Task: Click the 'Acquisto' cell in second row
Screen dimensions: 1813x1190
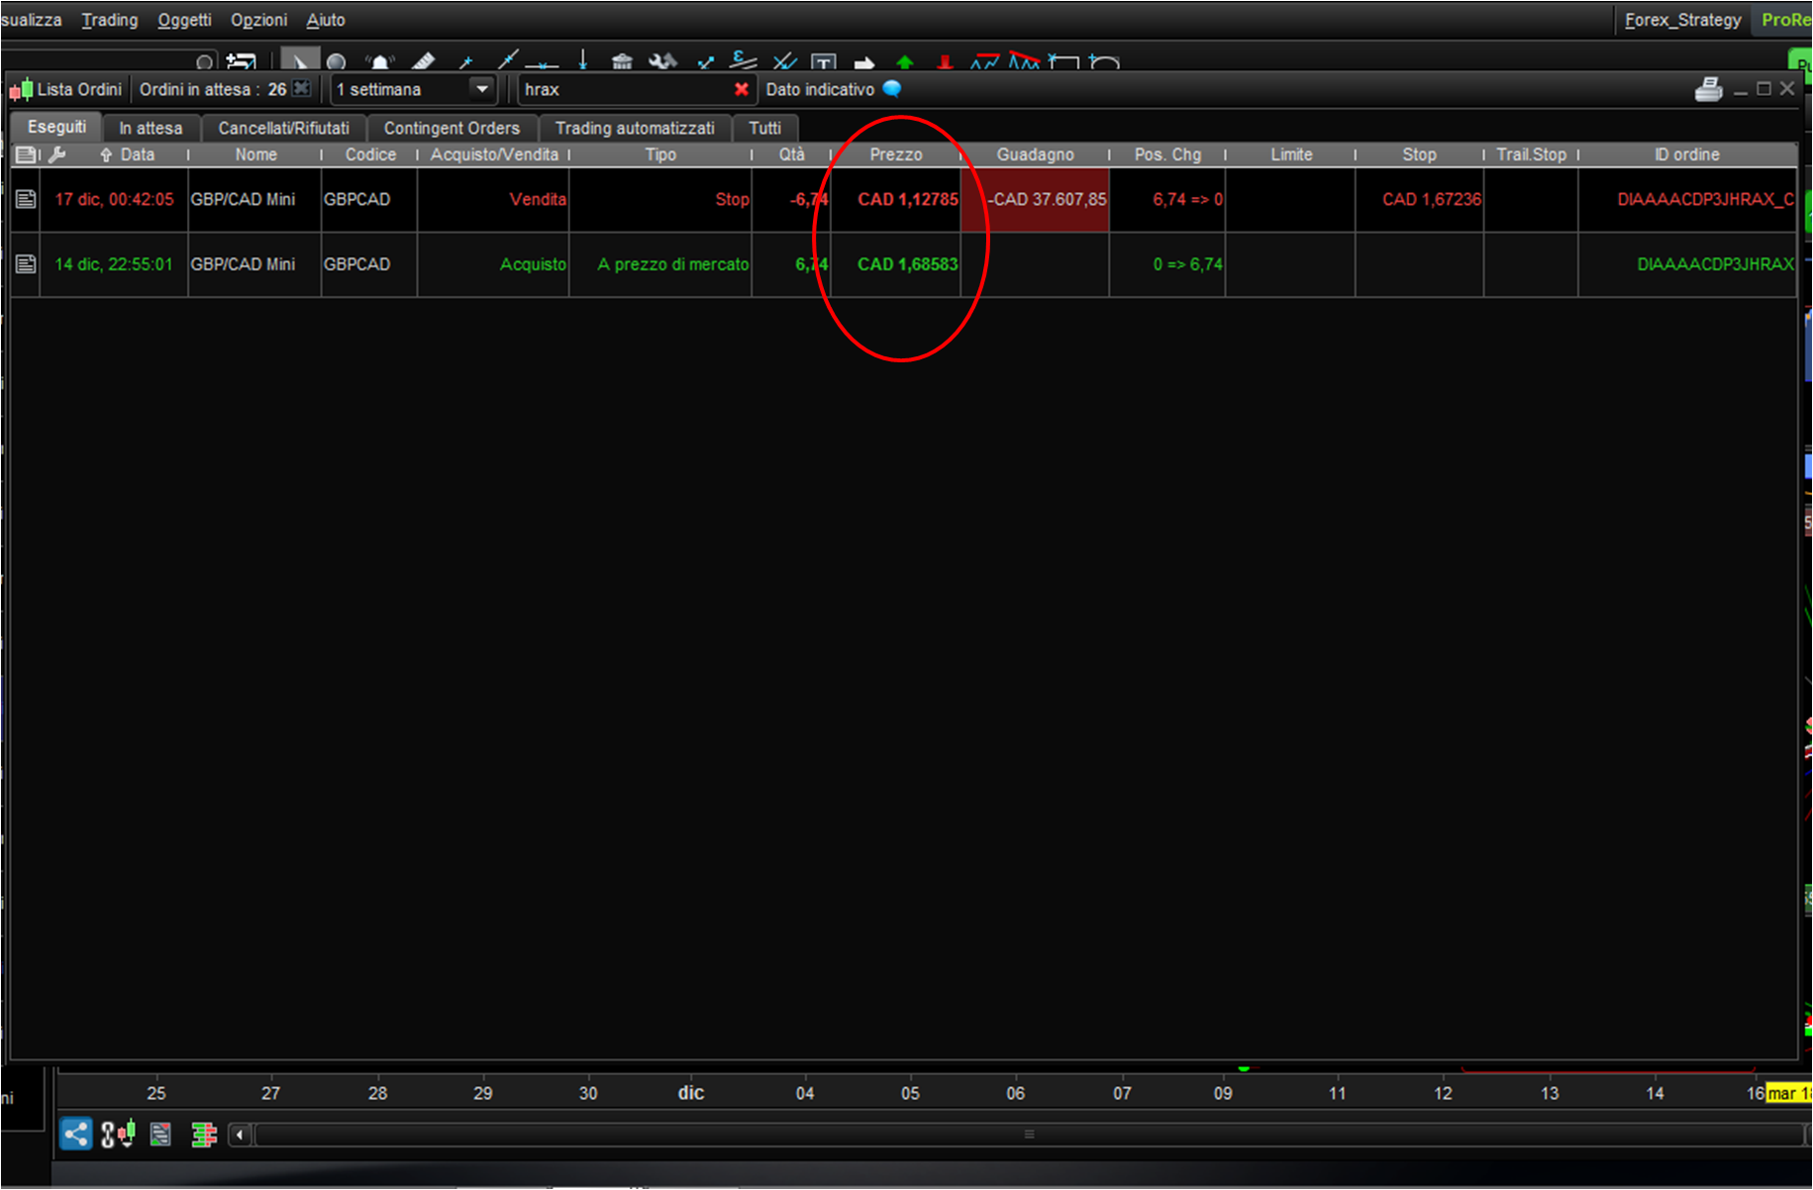Action: 493,264
